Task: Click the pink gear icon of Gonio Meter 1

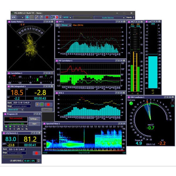Action: coord(9,22)
